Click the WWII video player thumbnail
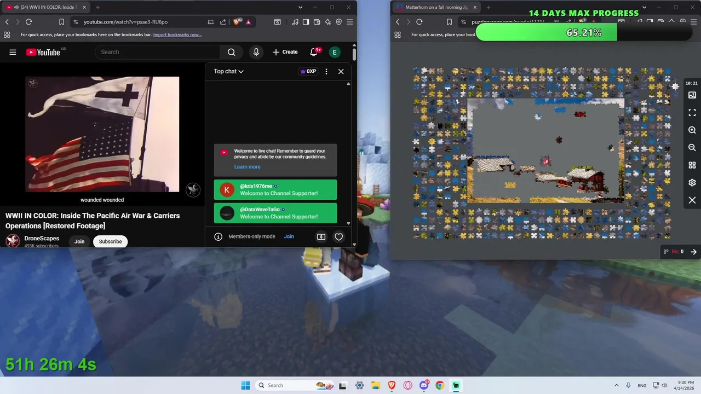701x394 pixels. click(102, 134)
